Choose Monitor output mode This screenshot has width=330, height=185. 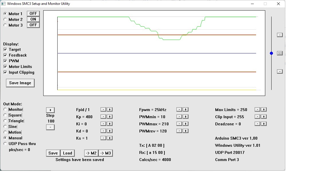click(x=5, y=109)
